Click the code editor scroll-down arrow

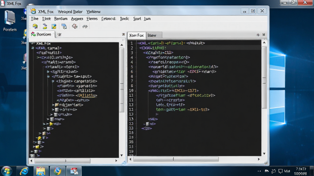264,154
